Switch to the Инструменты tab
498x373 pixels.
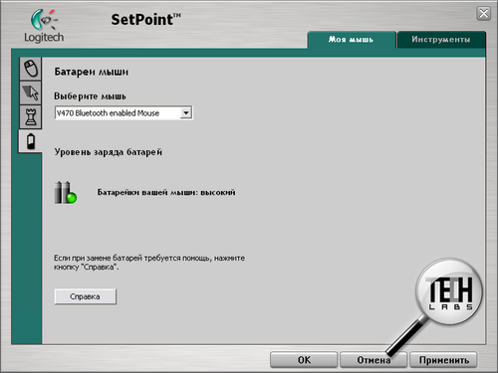coord(441,40)
